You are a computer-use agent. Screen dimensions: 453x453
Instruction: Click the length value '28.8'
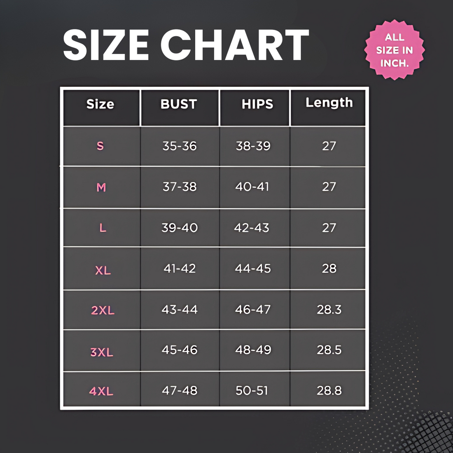pos(329,390)
